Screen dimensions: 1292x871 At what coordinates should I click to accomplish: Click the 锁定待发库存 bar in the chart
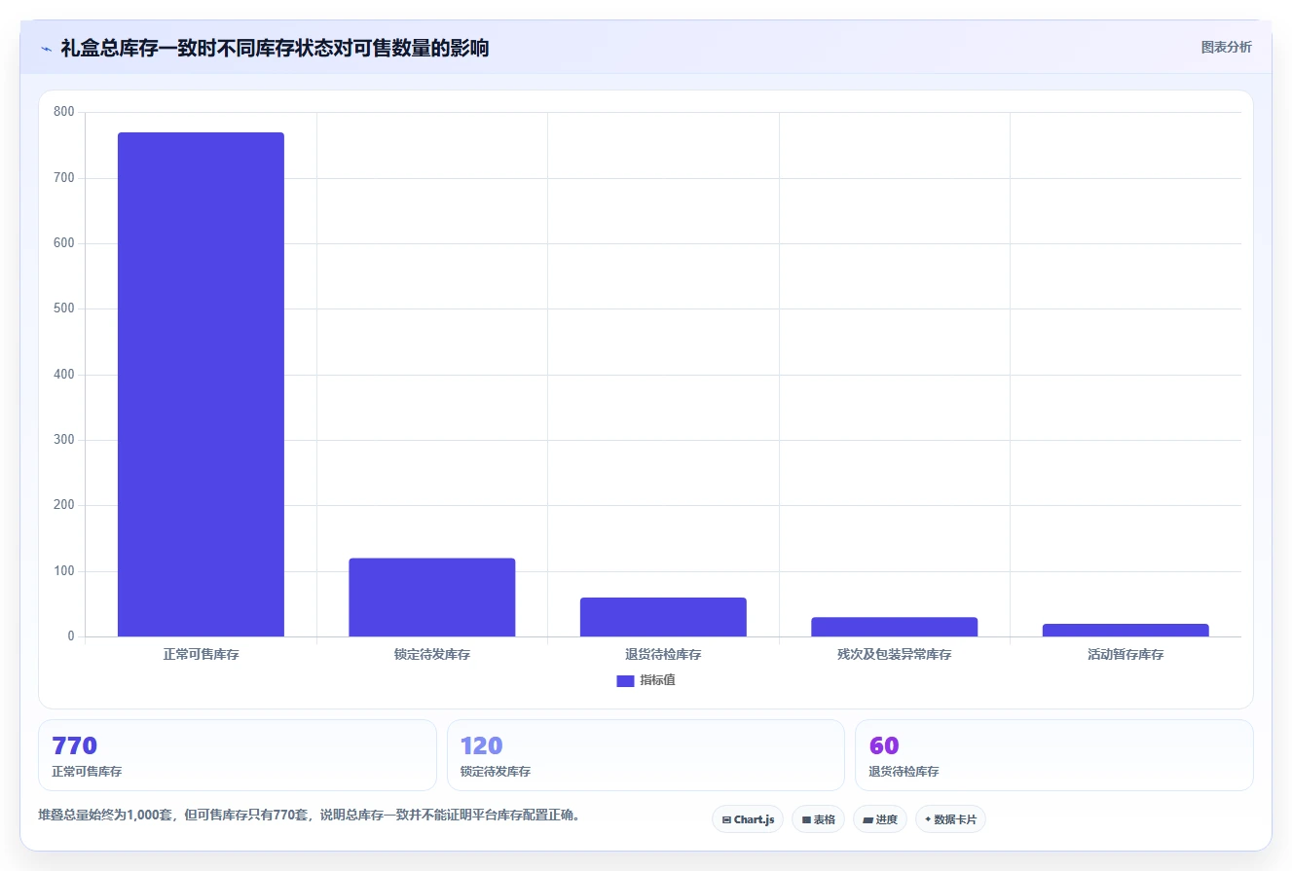pyautogui.click(x=432, y=598)
